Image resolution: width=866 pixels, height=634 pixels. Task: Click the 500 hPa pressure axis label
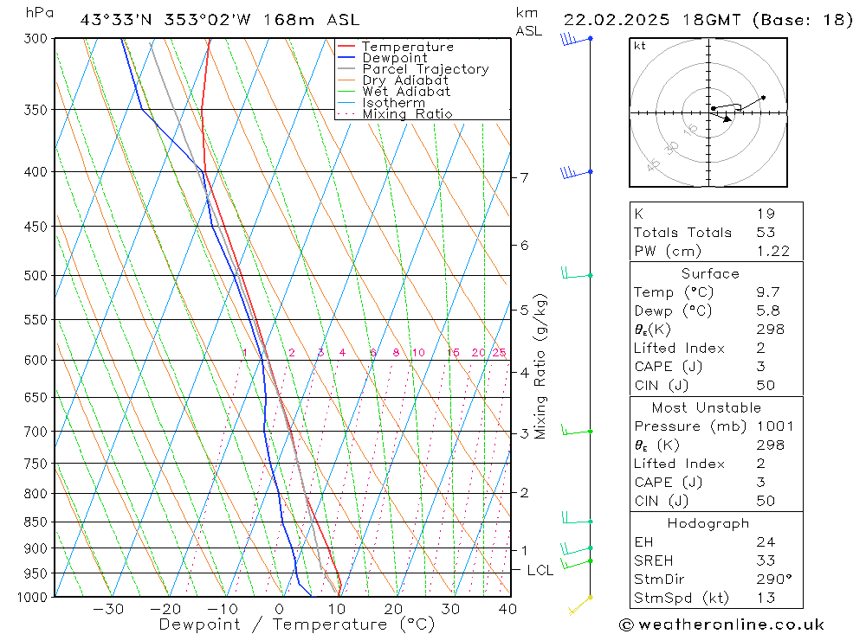tap(36, 275)
